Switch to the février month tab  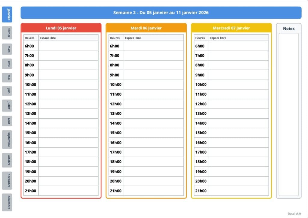pos(7,33)
